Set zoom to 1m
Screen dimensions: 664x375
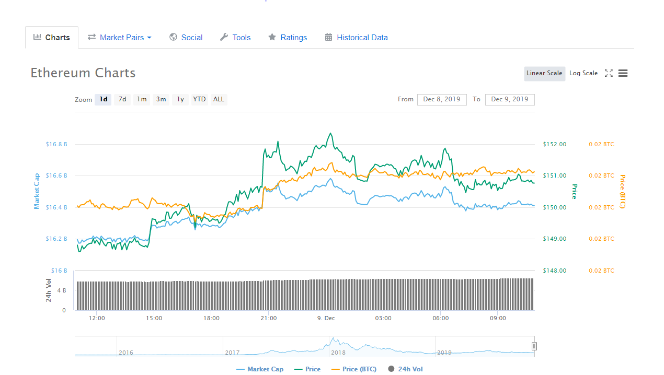[142, 99]
